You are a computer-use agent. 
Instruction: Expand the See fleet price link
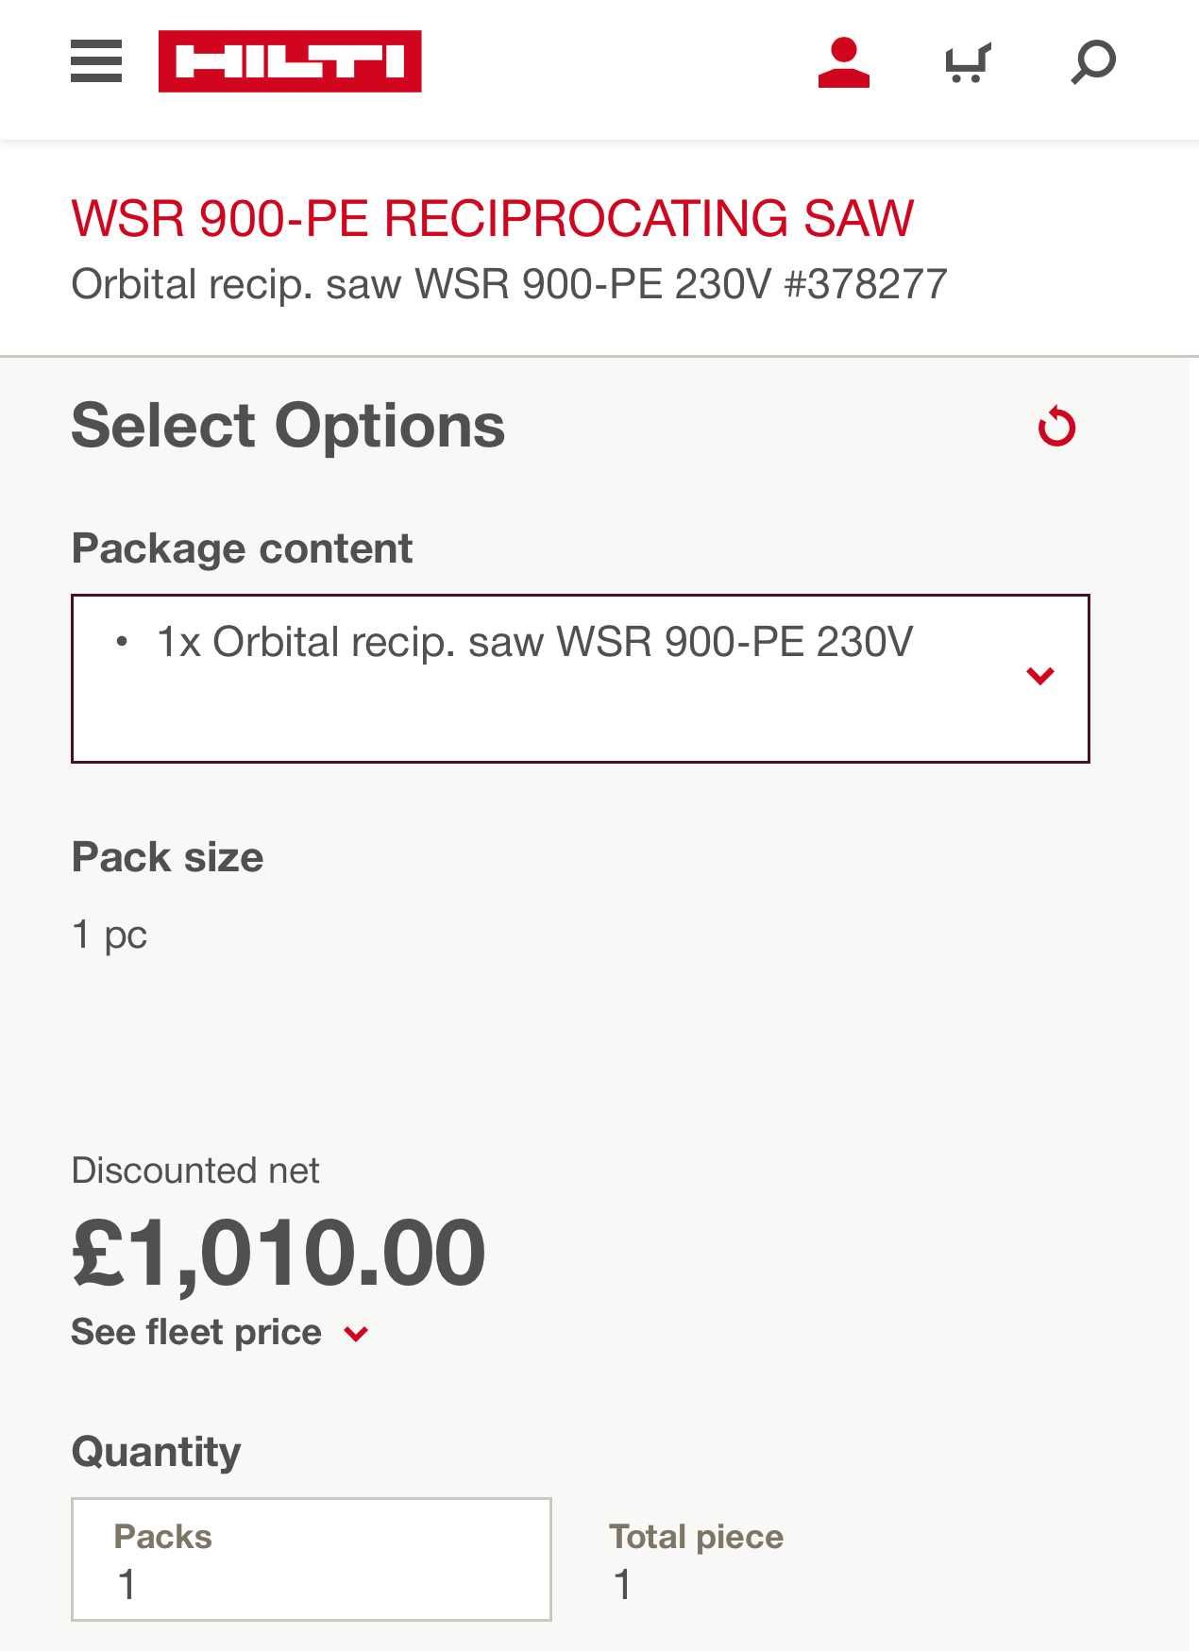pyautogui.click(x=196, y=1332)
